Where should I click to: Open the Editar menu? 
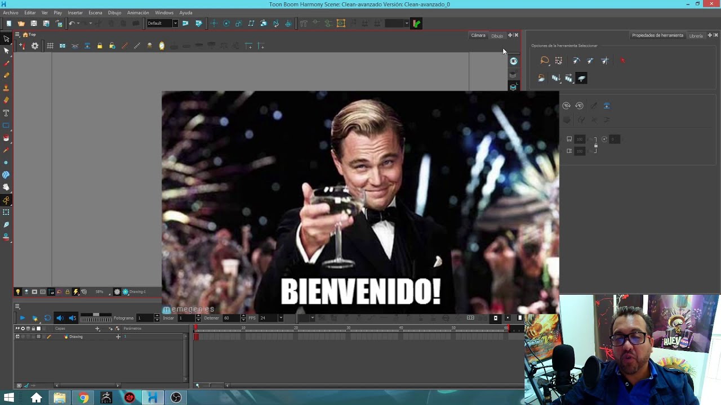coord(30,12)
